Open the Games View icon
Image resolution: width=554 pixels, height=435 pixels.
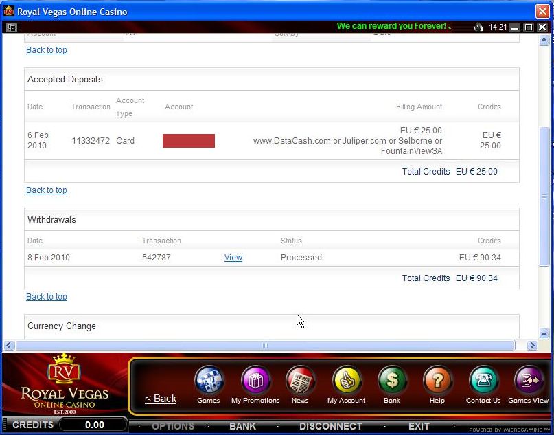529,381
